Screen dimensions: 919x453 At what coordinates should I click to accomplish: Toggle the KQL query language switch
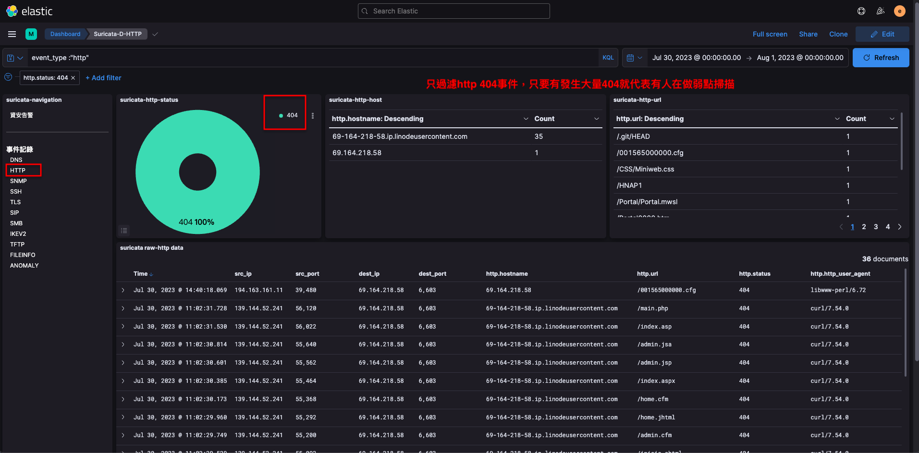608,58
